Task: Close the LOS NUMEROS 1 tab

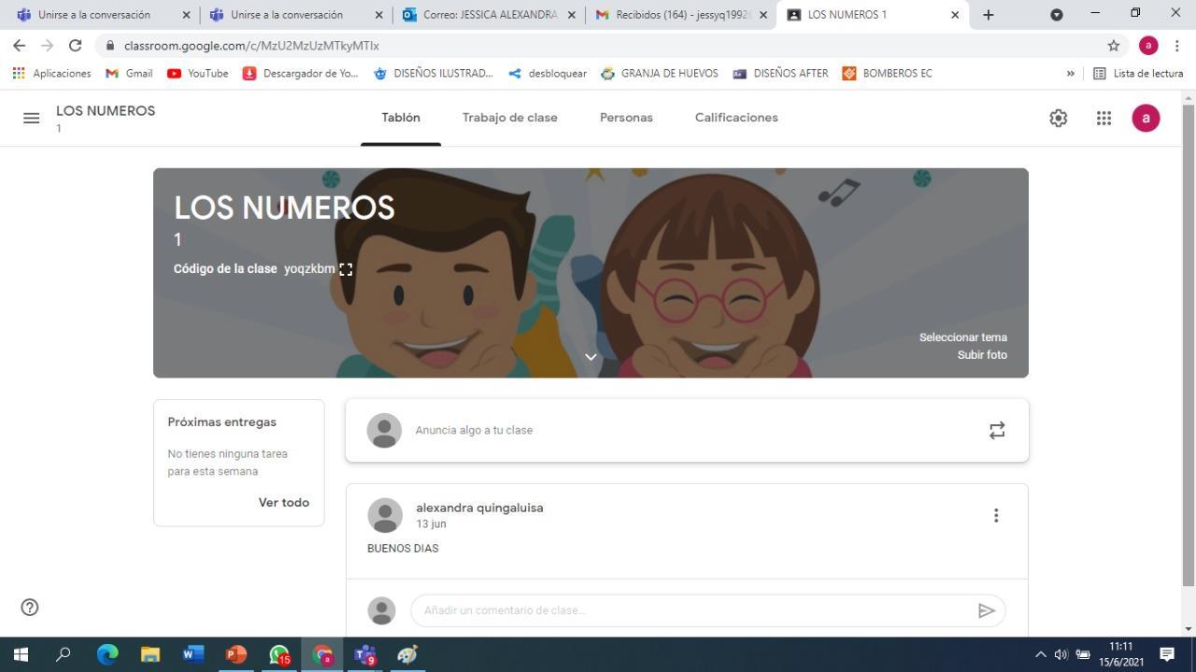Action: [x=955, y=15]
